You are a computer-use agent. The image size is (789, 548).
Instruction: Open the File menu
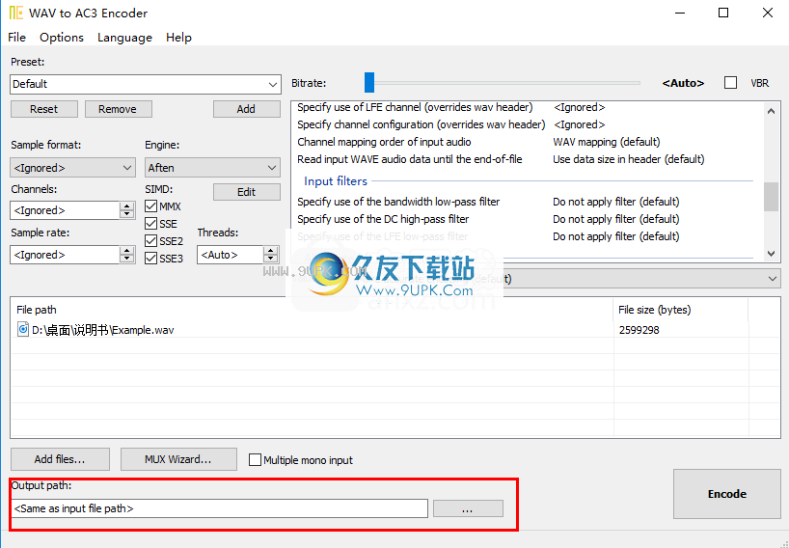[x=16, y=38]
